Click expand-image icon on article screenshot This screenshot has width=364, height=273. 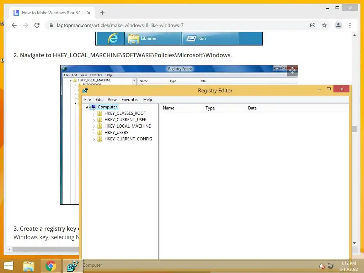pos(292,71)
